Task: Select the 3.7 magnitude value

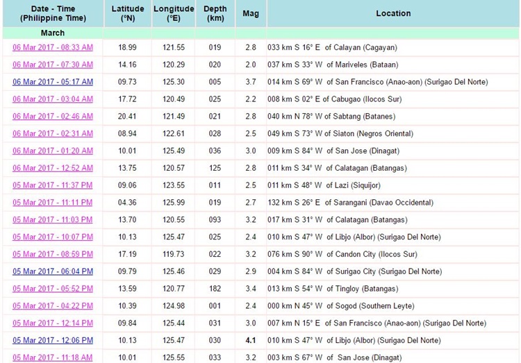Action: click(251, 82)
